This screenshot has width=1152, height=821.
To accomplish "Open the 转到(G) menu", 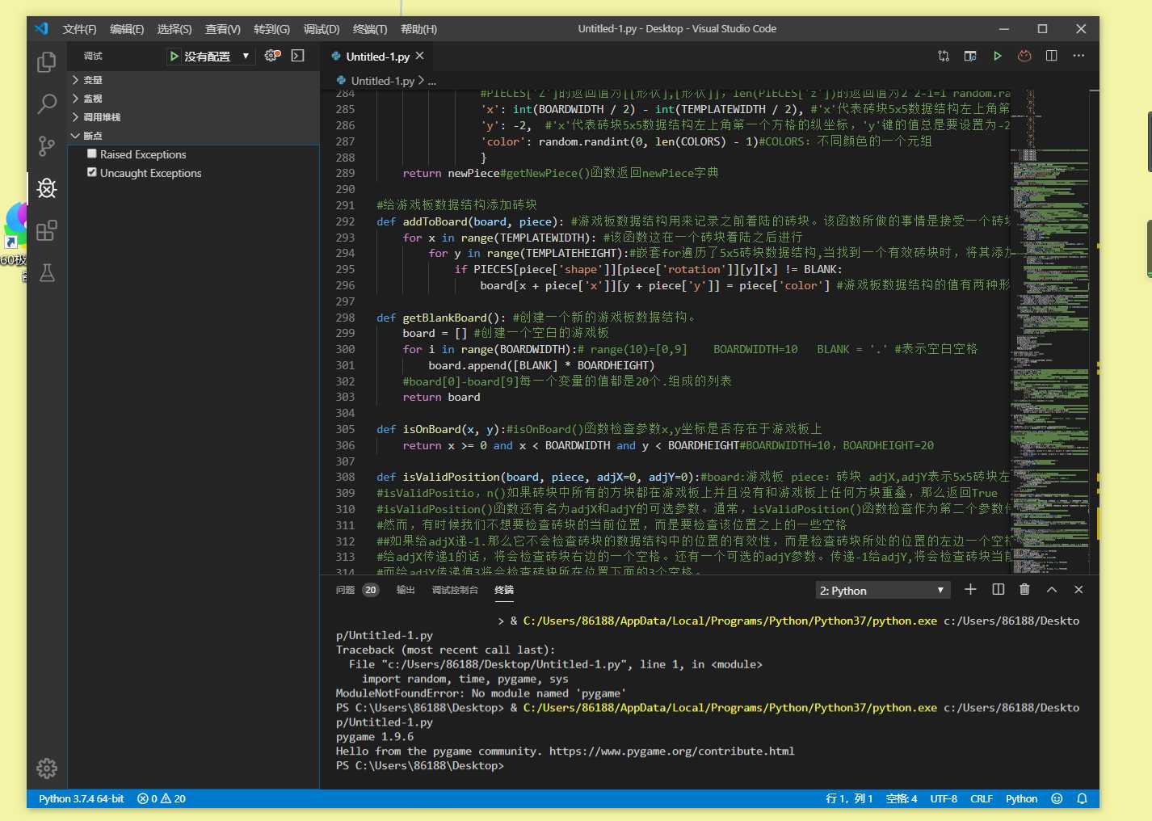I will 271,29.
